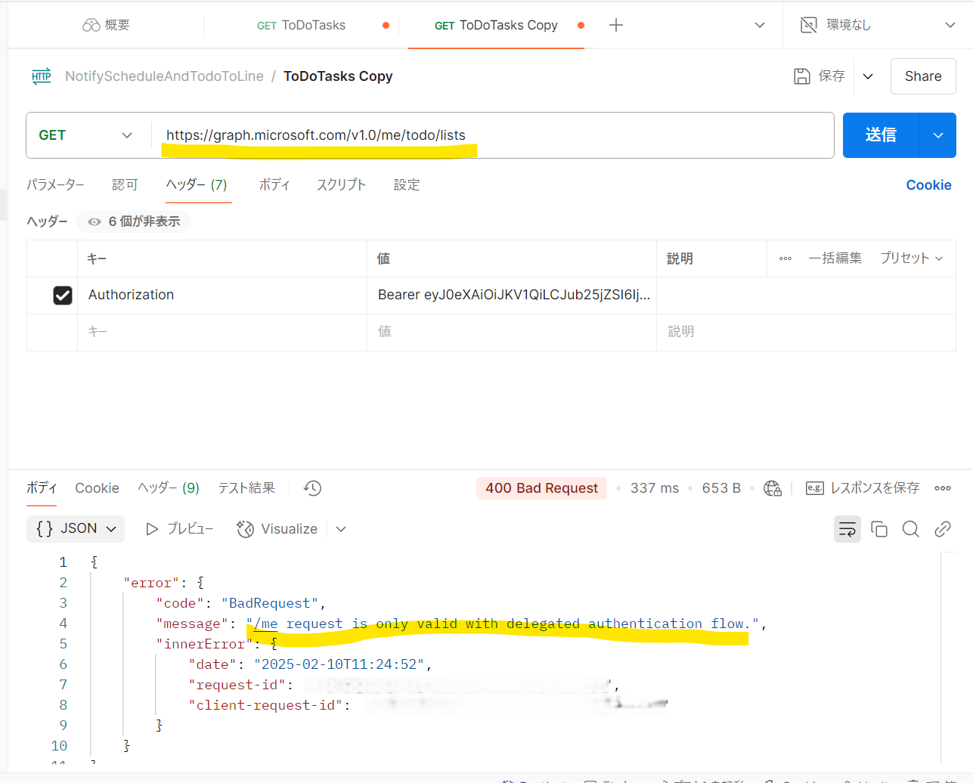Open the 環境なし environment selector

point(877,24)
